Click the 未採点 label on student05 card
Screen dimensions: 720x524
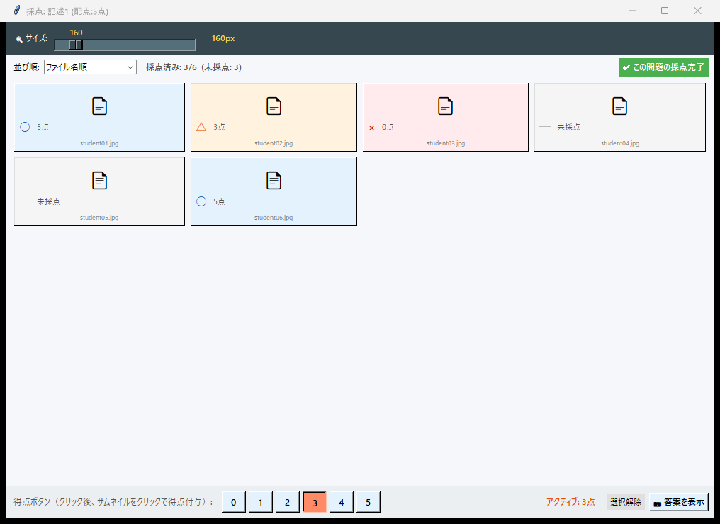pyautogui.click(x=49, y=201)
